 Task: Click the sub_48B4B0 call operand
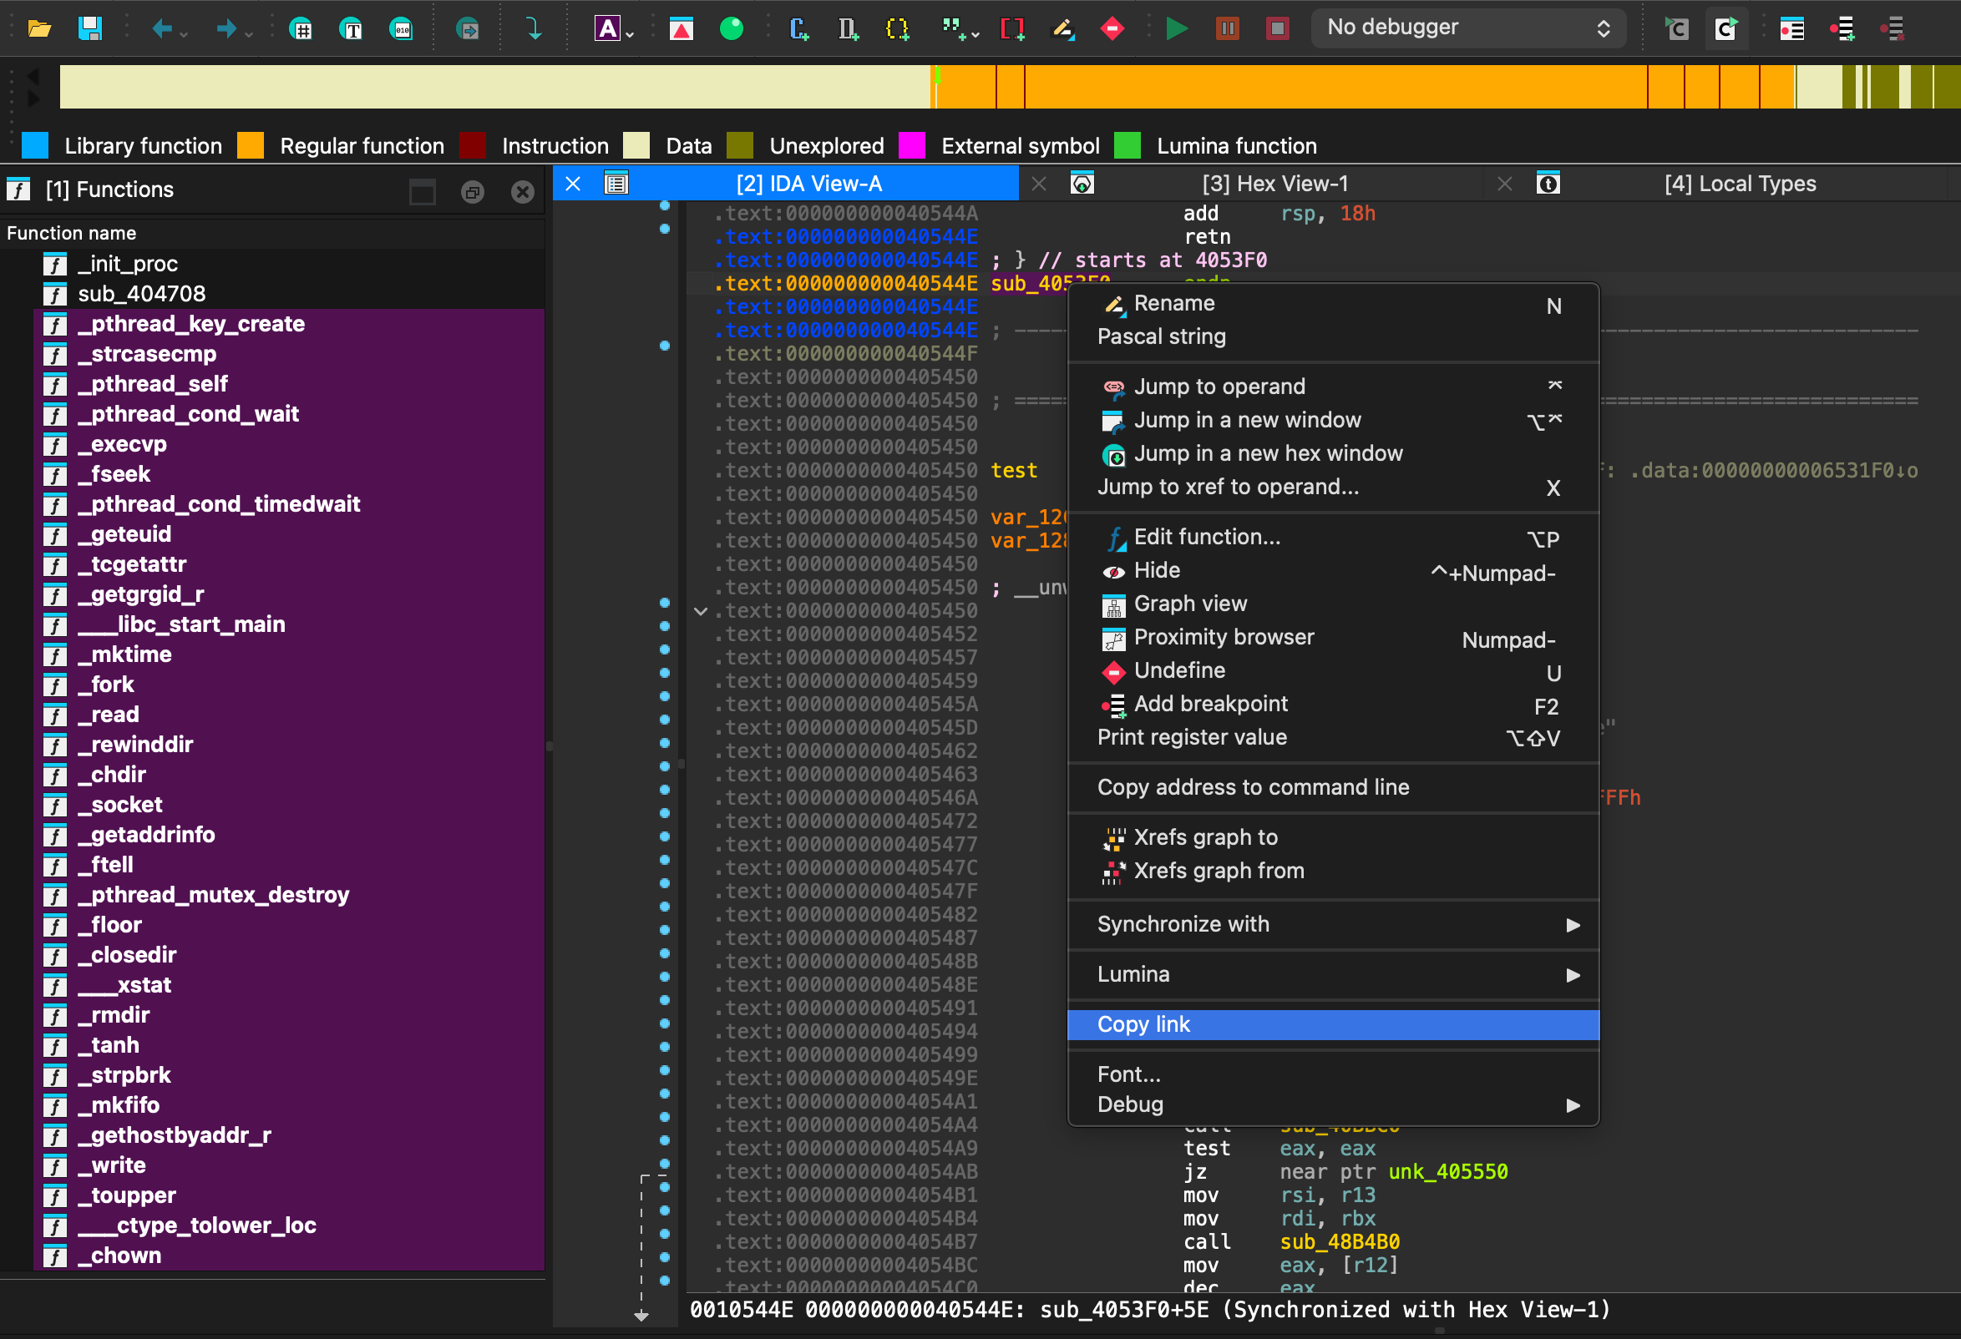[1339, 1242]
